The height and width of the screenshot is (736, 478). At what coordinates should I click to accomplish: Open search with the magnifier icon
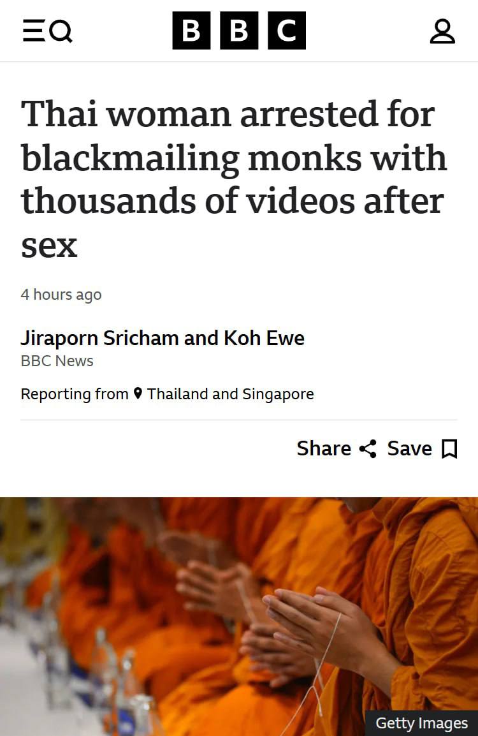point(61,31)
